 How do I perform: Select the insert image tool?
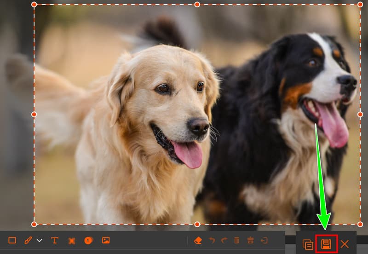pyautogui.click(x=106, y=240)
